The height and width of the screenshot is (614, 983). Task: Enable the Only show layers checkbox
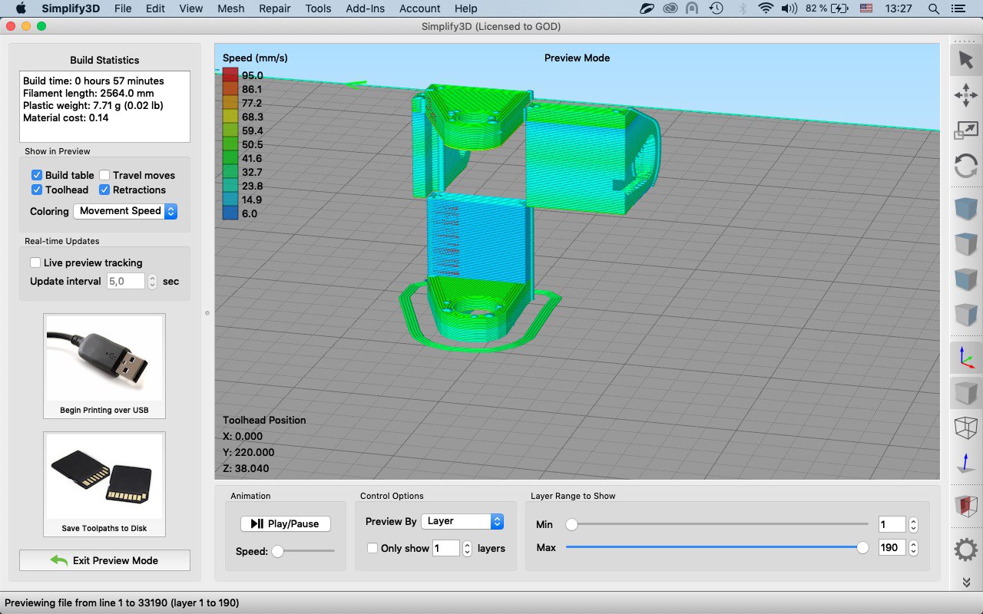tap(372, 548)
